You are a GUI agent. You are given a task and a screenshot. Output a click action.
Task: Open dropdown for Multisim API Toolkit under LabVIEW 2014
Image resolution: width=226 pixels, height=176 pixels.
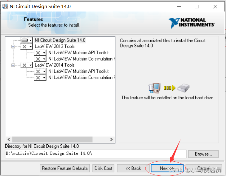(x=40, y=71)
